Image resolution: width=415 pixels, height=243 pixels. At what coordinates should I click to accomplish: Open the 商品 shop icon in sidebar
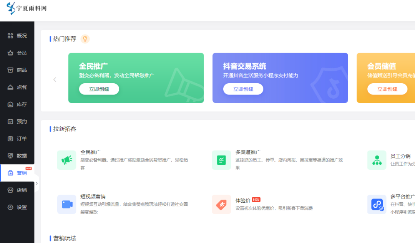point(10,70)
